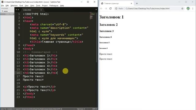
Task: Reload the page in Chrome
Action: 111,9
